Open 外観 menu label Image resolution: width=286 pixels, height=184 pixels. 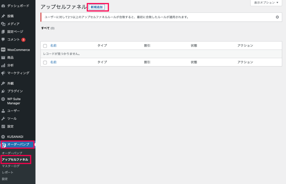pyautogui.click(x=10, y=83)
